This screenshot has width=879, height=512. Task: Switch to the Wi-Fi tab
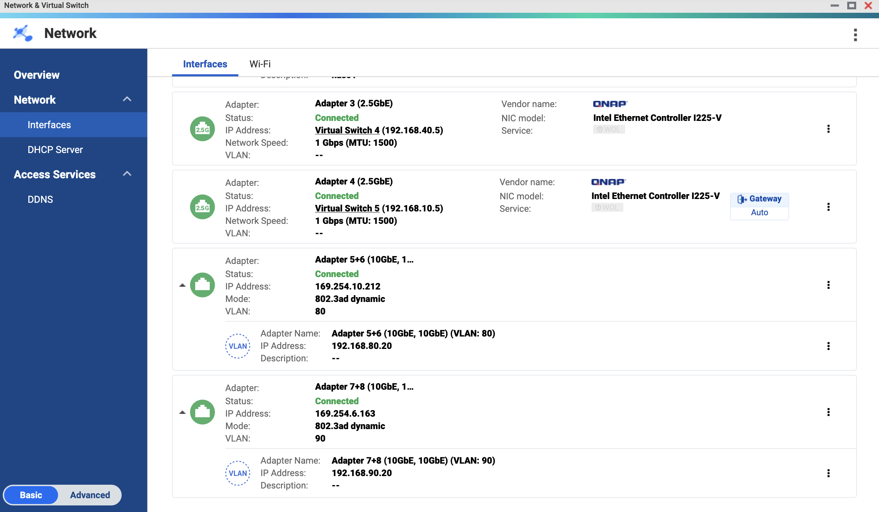point(260,64)
